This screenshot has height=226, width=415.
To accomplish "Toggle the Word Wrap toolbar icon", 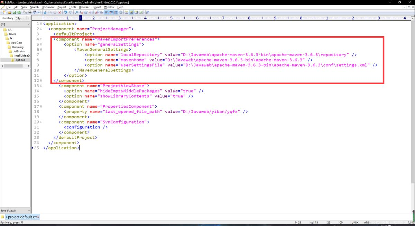I will [106, 12].
